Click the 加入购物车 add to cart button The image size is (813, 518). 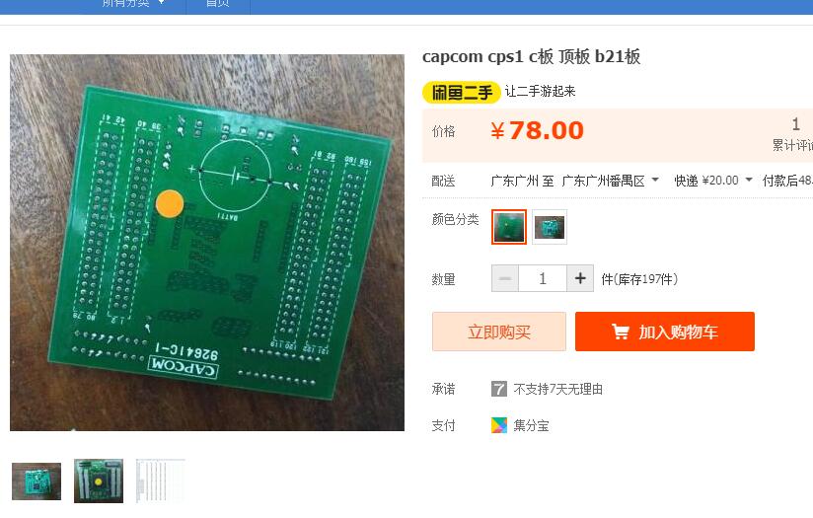665,332
